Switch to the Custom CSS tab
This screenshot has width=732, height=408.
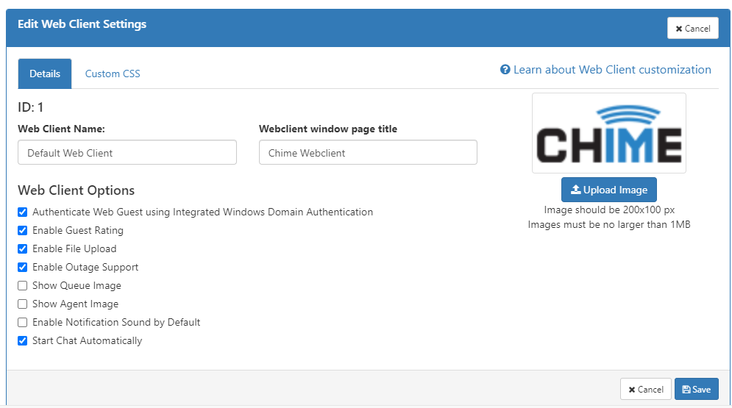click(x=113, y=74)
